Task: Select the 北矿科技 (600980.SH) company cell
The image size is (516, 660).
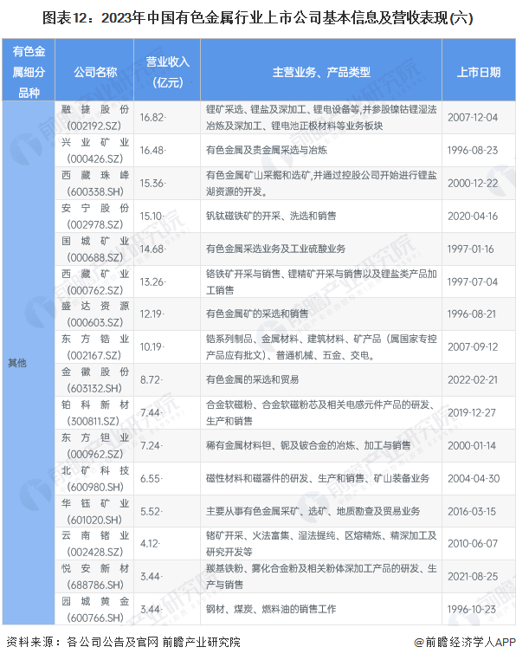Action: tap(94, 479)
